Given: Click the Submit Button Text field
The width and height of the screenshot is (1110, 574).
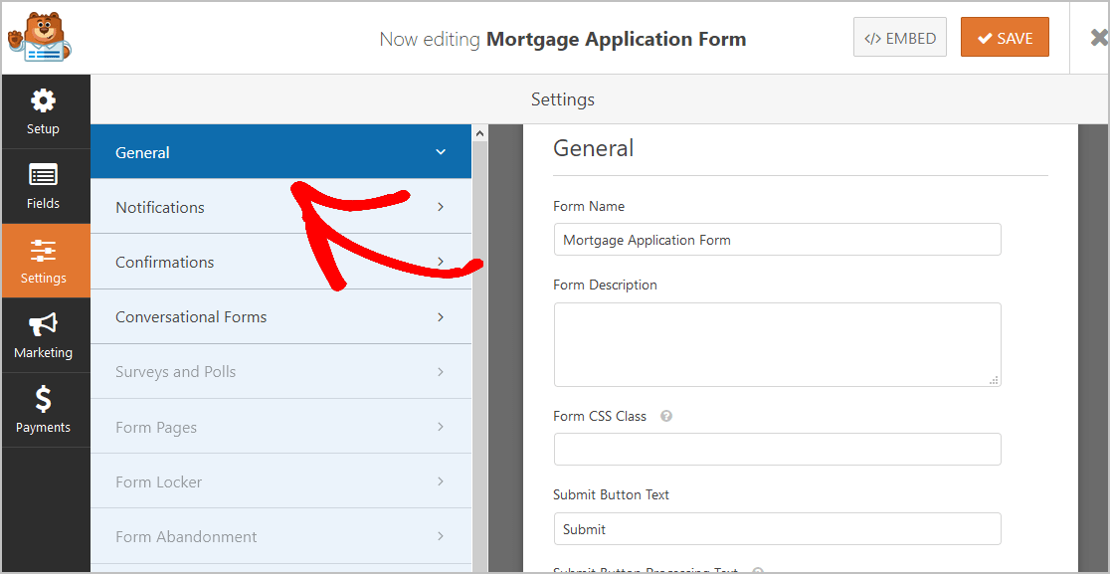Looking at the screenshot, I should (777, 528).
